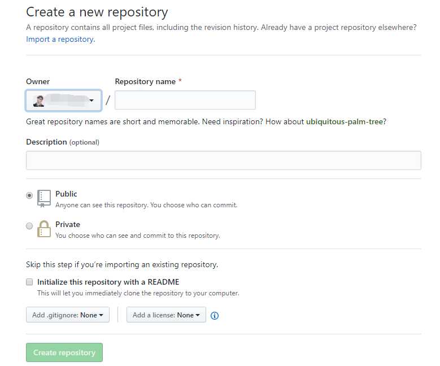
Task: Click the Public repository book icon
Action: click(44, 198)
